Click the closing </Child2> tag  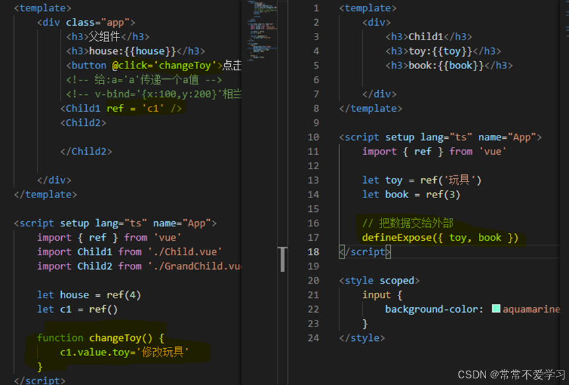tap(86, 151)
